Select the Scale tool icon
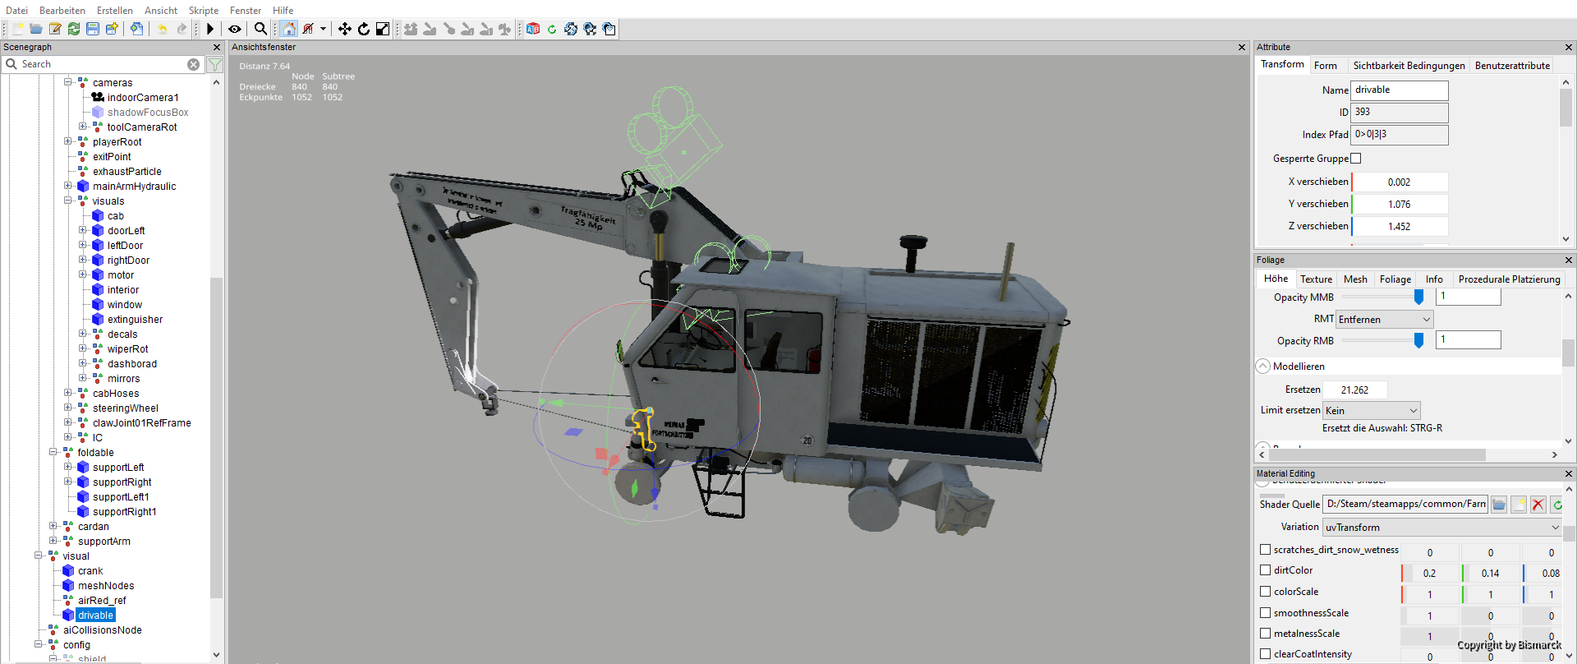 (383, 29)
